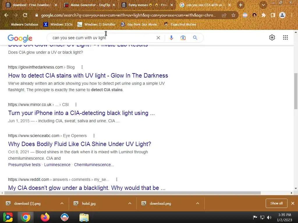Click the Google logo
This screenshot has width=298, height=223.
point(20,38)
